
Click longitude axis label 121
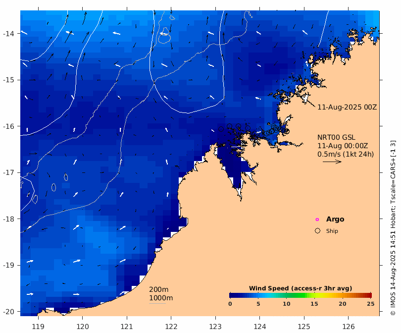click(127, 327)
